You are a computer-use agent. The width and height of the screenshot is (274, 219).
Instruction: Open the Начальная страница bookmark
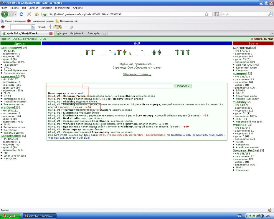[x=41, y=21]
